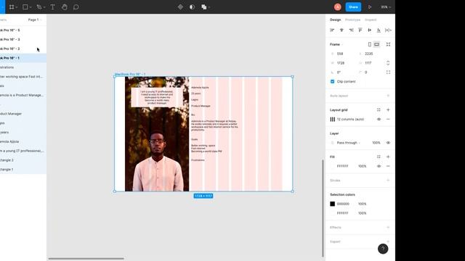465x261 pixels.
Task: Select Rectangle 2 layer
Action: point(23,160)
